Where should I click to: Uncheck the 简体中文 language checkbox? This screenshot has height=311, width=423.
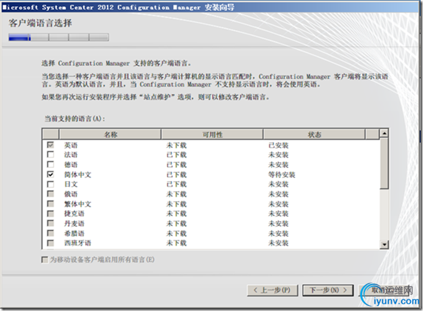[51, 174]
